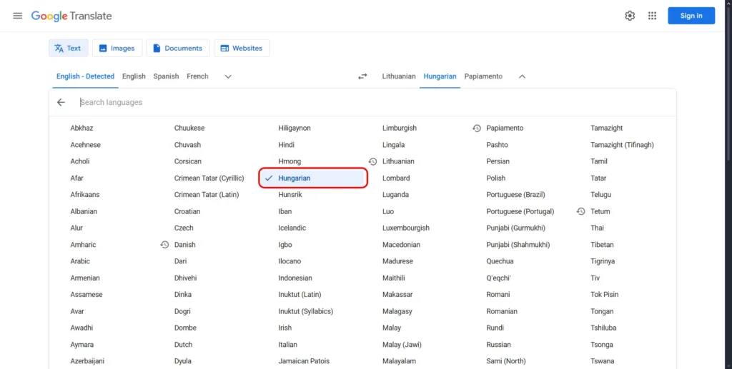Viewport: 732px width, 369px height.
Task: Choose Lithuanian in the language grid
Action: 398,161
